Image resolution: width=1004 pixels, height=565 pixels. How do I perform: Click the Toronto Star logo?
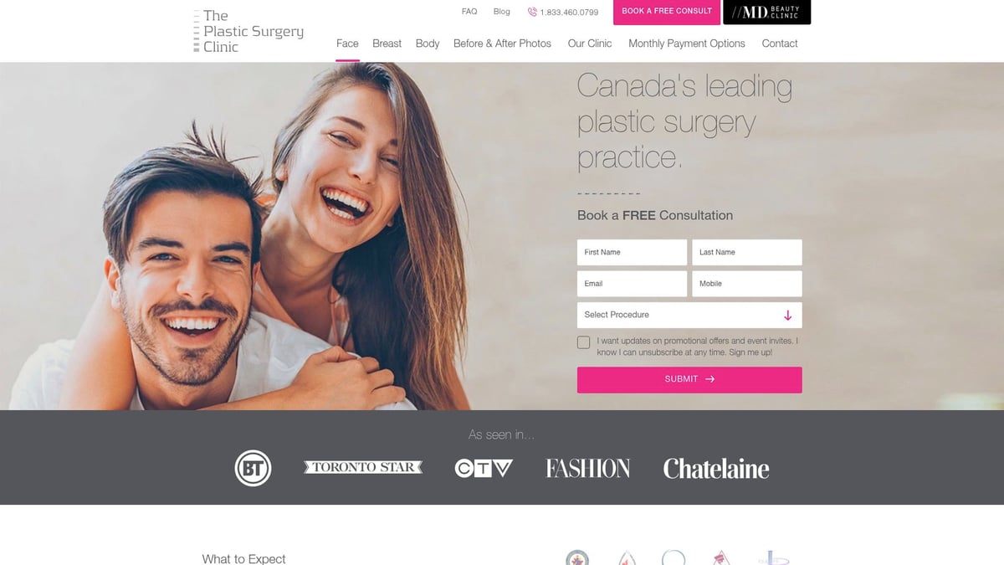click(363, 467)
